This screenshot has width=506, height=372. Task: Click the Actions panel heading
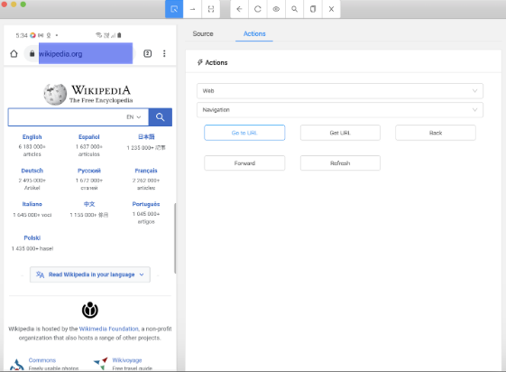(212, 62)
